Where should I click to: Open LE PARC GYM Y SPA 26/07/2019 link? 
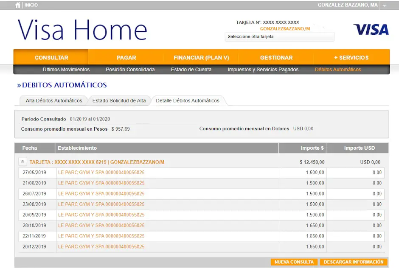[101, 194]
